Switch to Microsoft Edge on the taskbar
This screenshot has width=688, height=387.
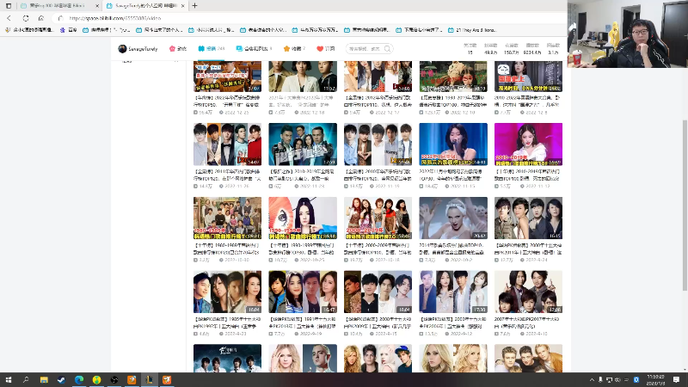point(79,379)
